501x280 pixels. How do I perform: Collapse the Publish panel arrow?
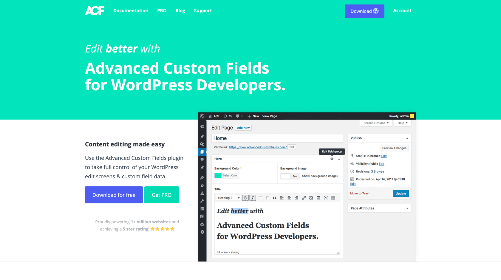coord(407,138)
